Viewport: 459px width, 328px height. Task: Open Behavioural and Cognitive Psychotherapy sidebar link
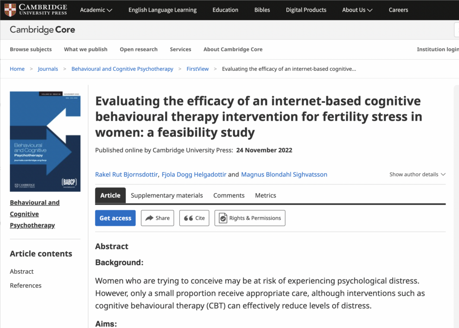(x=35, y=214)
